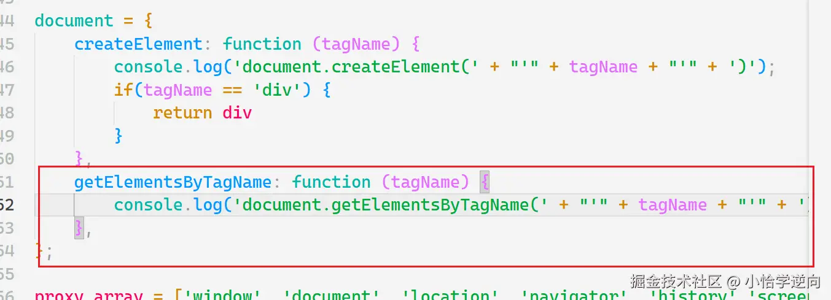The height and width of the screenshot is (300, 831).
Task: Click the "if" keyword
Action: click(123, 90)
